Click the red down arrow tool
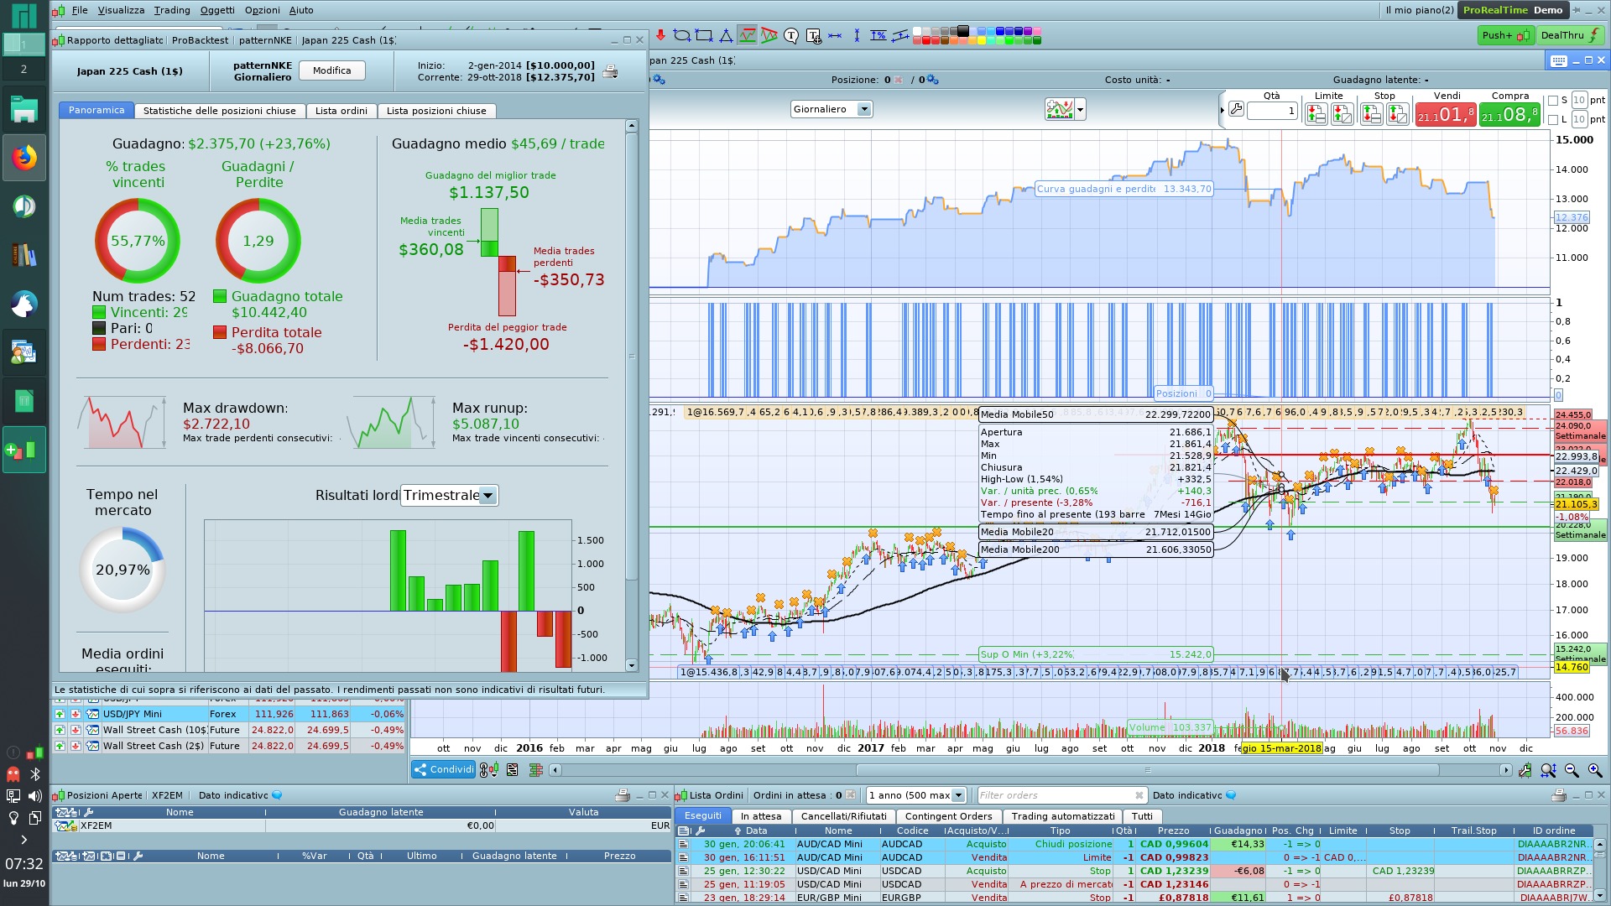The image size is (1611, 906). point(660,35)
